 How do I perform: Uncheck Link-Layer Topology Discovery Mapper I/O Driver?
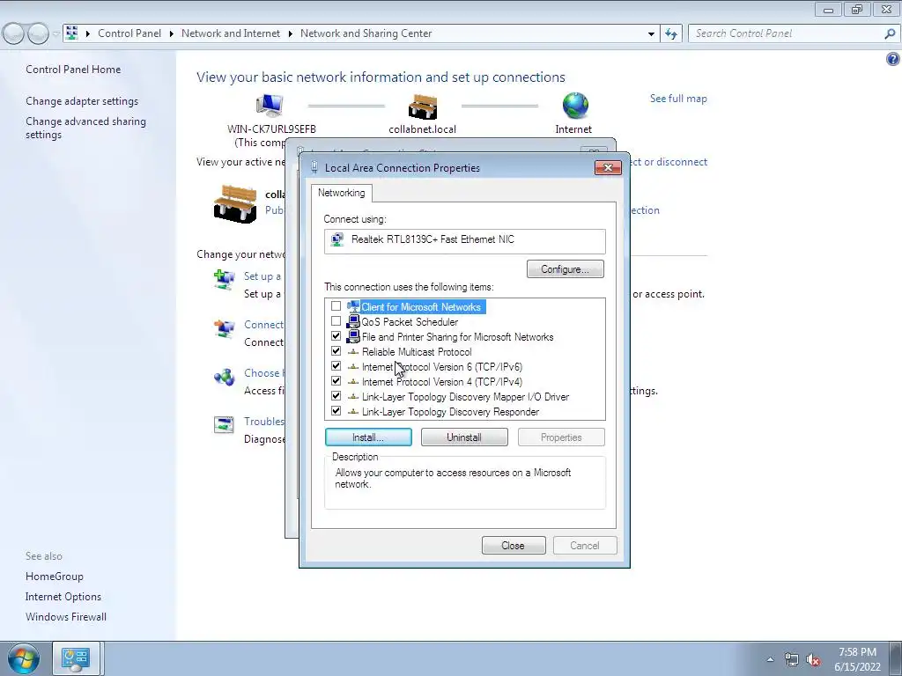coord(336,396)
